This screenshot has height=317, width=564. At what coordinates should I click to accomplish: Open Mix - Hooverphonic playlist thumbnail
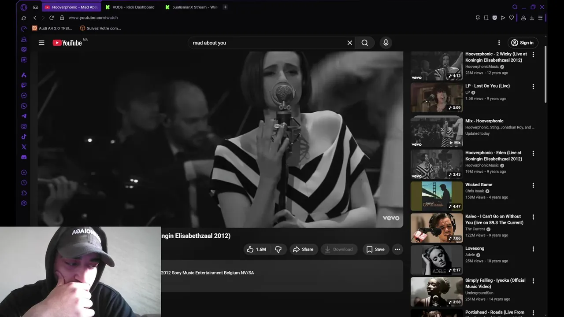click(437, 131)
